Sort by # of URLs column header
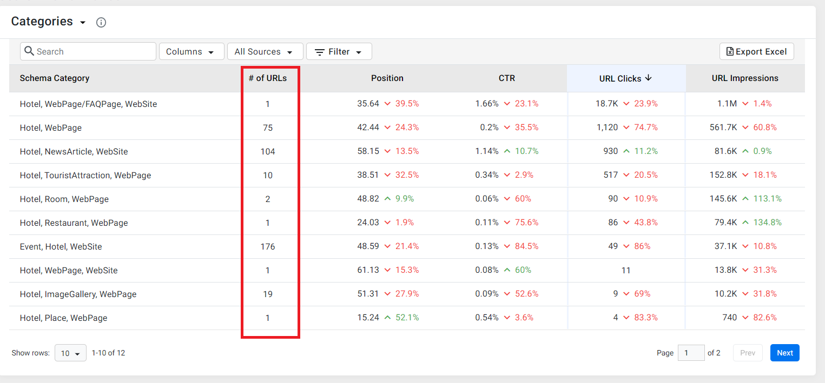 point(268,78)
